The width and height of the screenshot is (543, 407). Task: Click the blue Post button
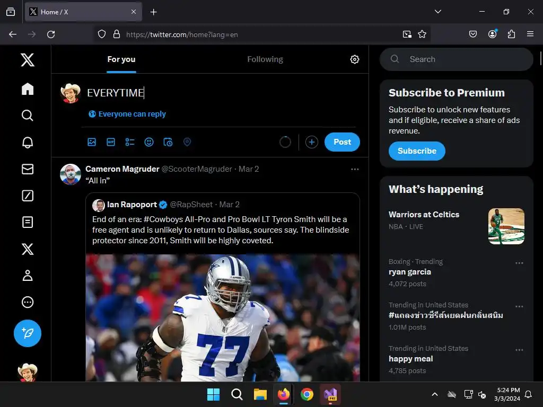click(x=342, y=142)
